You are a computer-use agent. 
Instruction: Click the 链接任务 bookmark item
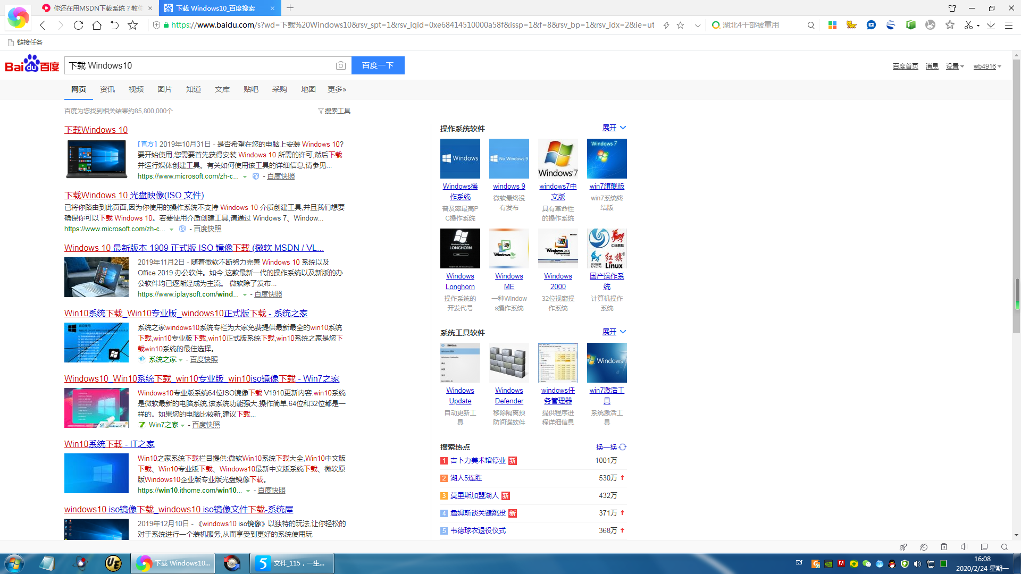25,43
